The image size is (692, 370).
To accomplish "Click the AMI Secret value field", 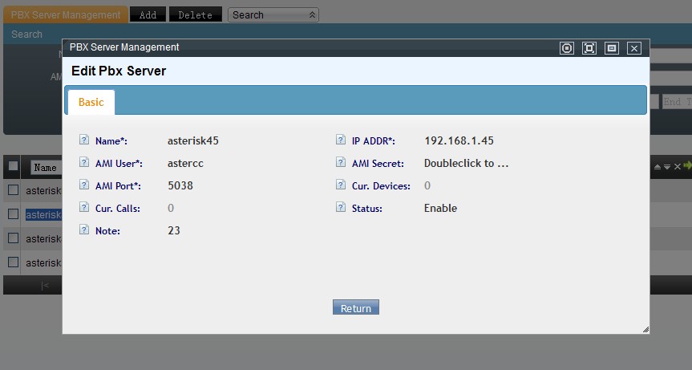I will point(467,163).
